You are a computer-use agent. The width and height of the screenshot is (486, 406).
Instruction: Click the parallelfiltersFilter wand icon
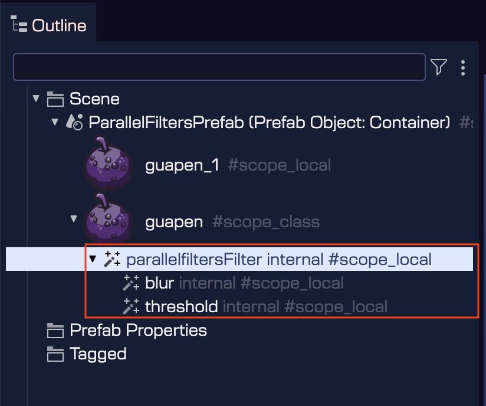click(x=113, y=259)
